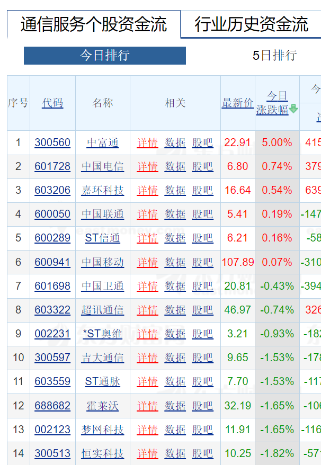Open stock name 梦网科技

(x=103, y=430)
